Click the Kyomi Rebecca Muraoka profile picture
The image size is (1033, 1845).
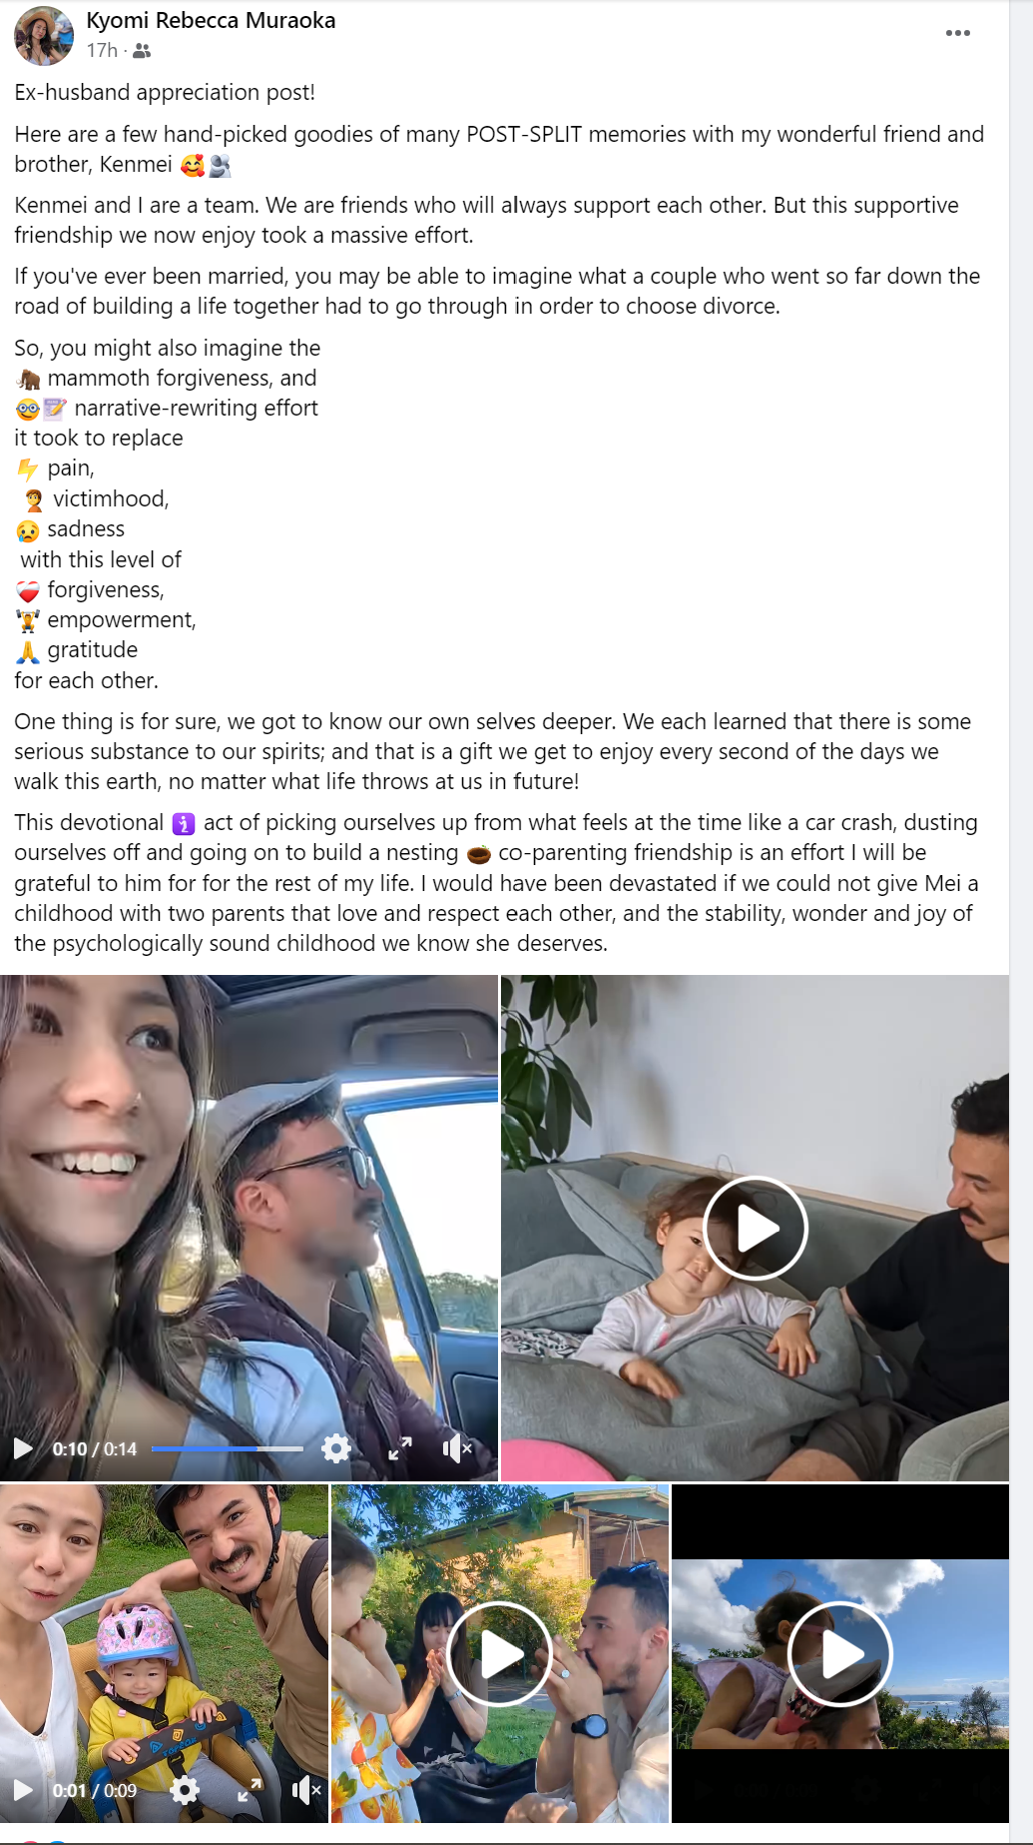[x=44, y=35]
